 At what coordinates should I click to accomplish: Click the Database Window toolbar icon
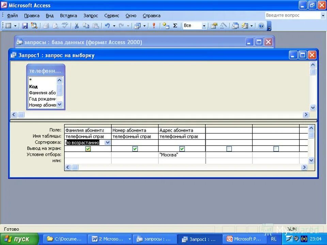tap(235, 26)
